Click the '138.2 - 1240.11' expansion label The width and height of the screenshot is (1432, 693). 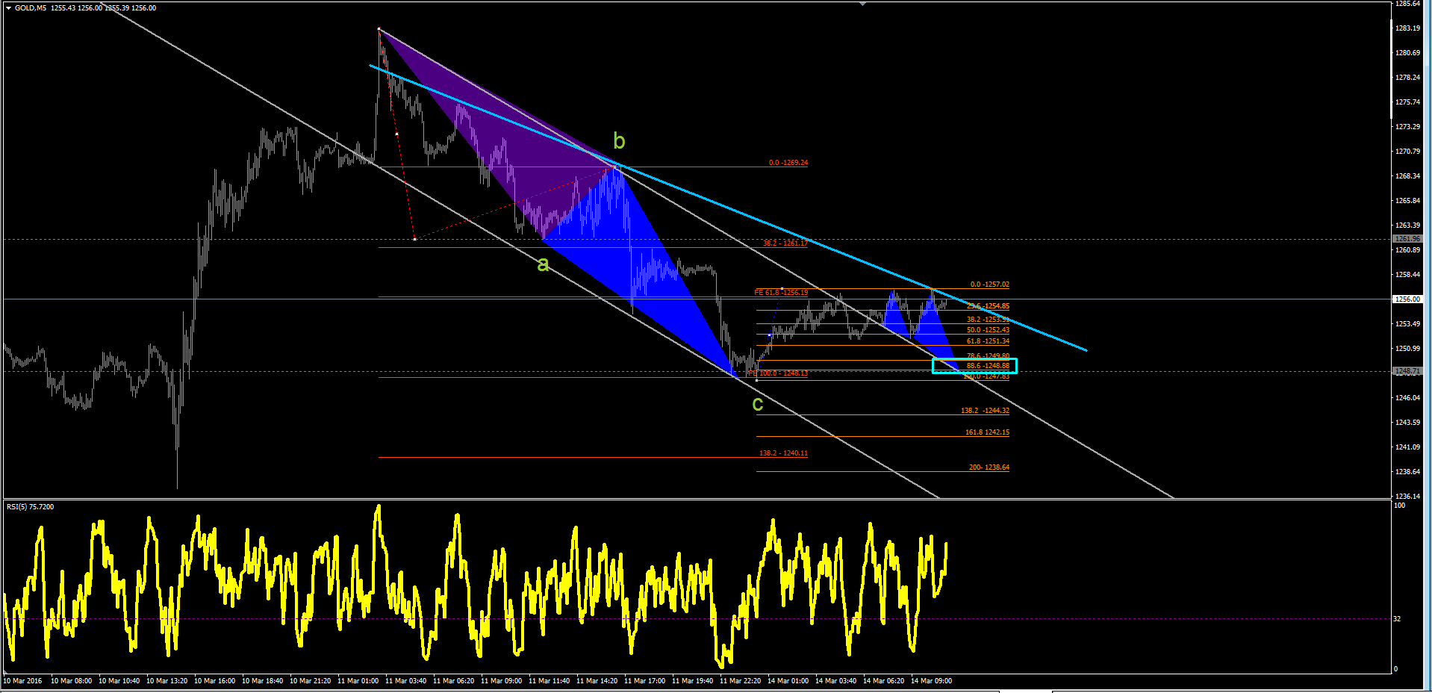pyautogui.click(x=784, y=453)
